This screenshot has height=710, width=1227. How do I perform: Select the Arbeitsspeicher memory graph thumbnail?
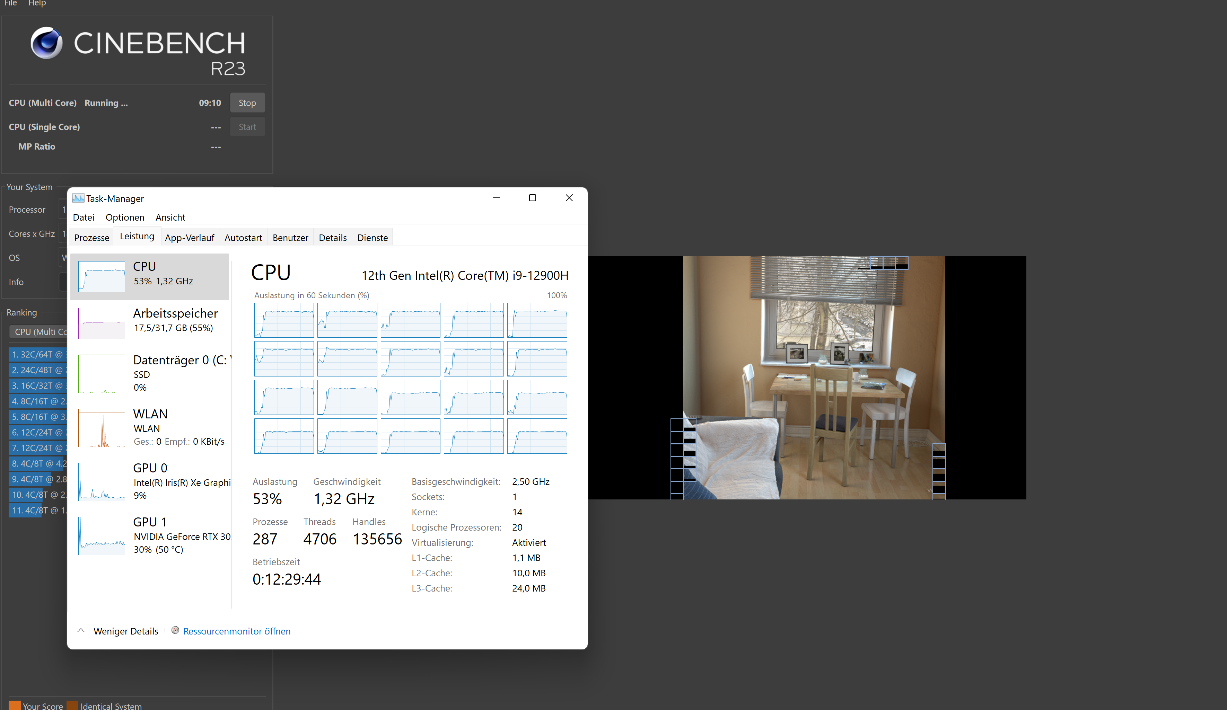(101, 323)
